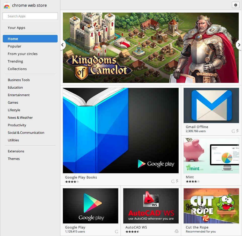Viewport: 242px width, 236px height.
Task: Browse the Lifestyle category
Action: [14, 110]
